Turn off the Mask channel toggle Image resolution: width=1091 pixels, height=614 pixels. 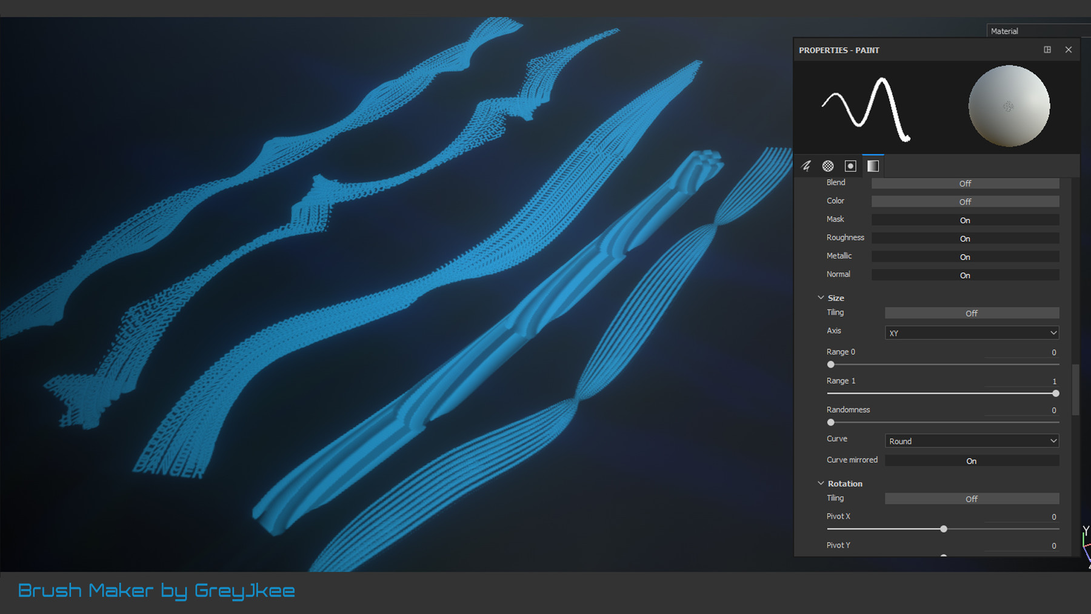tap(965, 219)
